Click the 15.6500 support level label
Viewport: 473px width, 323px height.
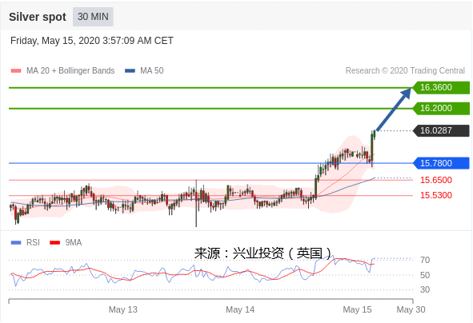pos(436,180)
